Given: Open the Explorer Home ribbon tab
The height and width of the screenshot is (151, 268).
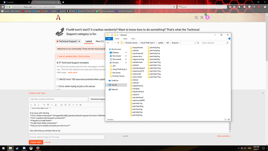Looking at the screenshot, I should pos(117,39).
